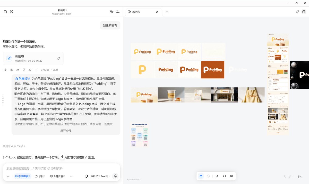The height and width of the screenshot is (184, 309).
Task: Start a new chat with the compose icon
Action: [x=11, y=12]
